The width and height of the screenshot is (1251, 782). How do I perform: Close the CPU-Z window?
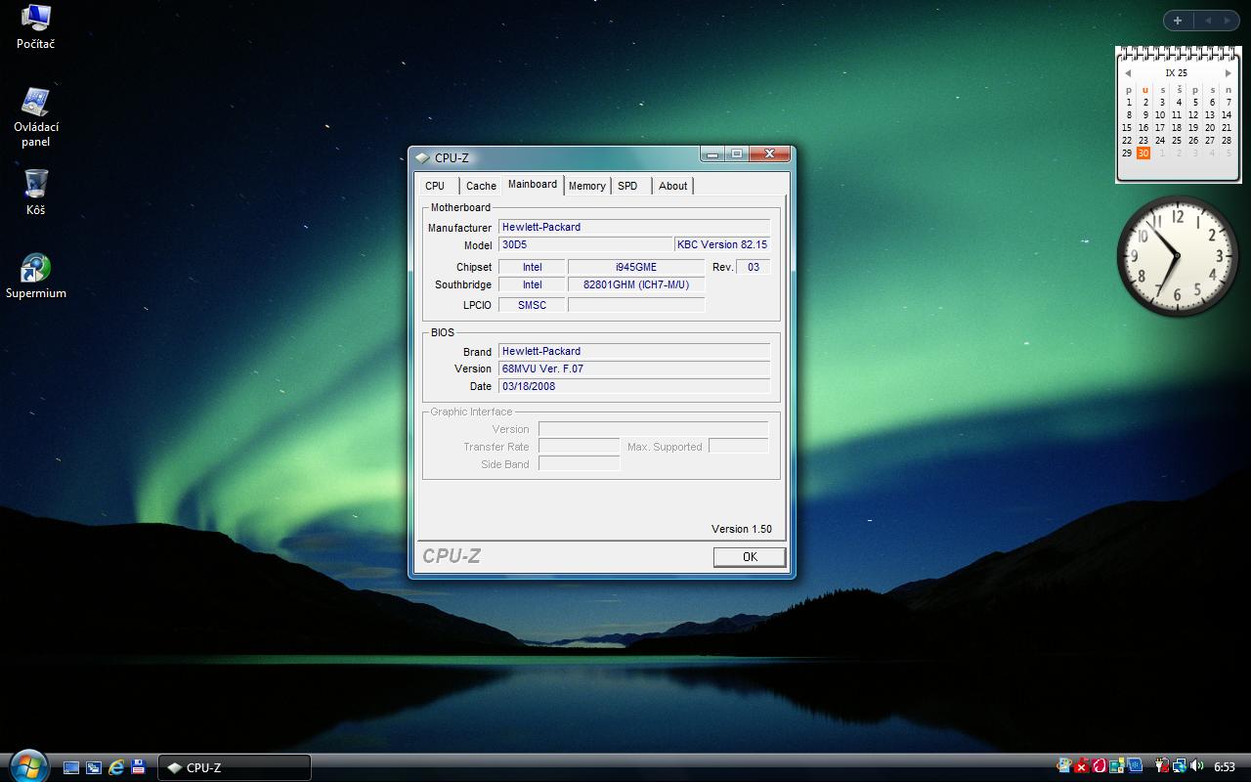(770, 154)
